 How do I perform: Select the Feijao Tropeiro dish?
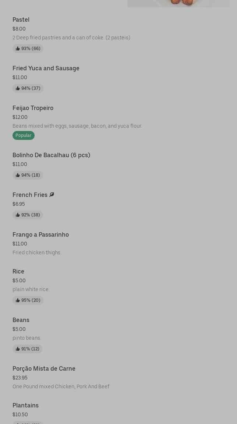pyautogui.click(x=33, y=108)
